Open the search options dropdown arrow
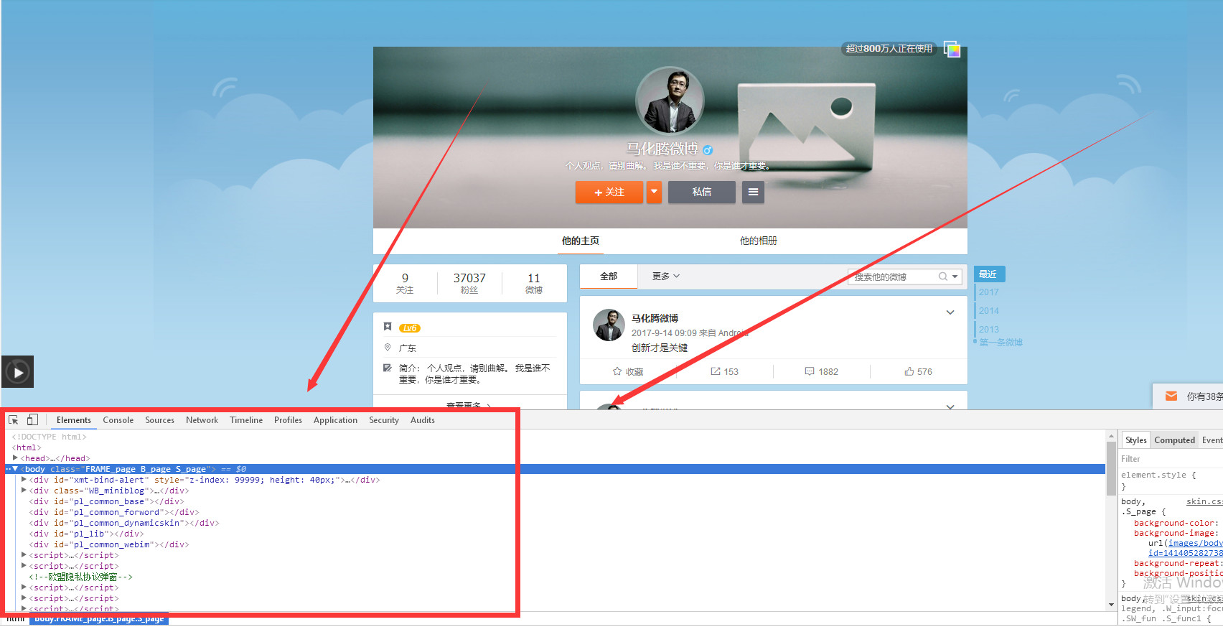Viewport: 1223px width, 627px height. click(x=955, y=277)
